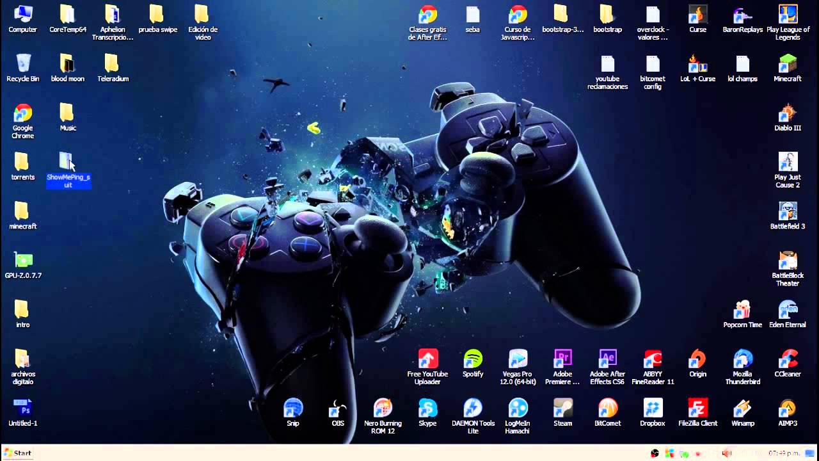Launch Battlefield 3
819x461 pixels.
pos(788,216)
